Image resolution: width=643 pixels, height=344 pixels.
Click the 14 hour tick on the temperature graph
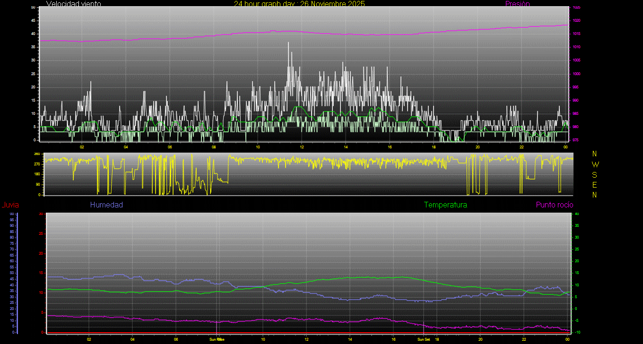[x=350, y=339]
